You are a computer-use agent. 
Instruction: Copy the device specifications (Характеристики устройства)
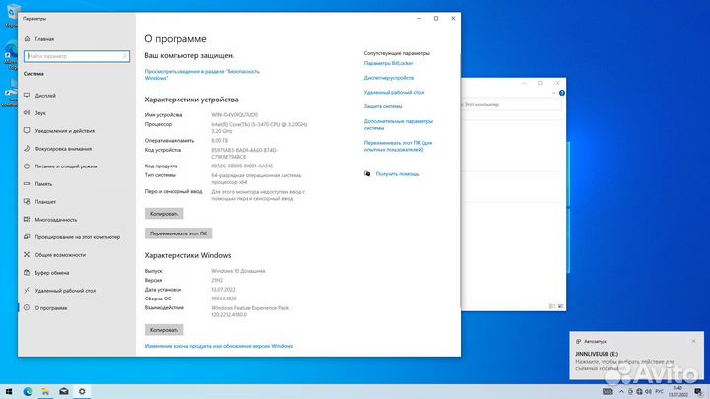coord(164,214)
